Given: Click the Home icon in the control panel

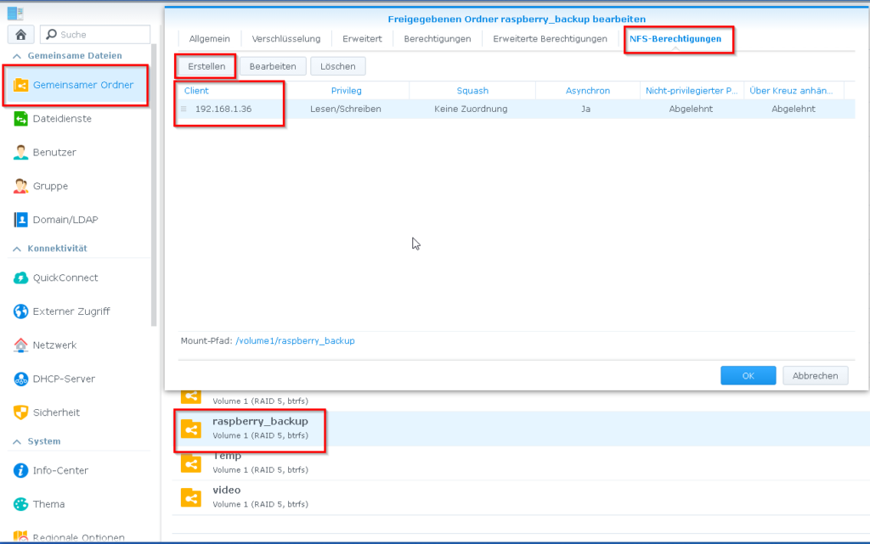Looking at the screenshot, I should click(x=20, y=35).
